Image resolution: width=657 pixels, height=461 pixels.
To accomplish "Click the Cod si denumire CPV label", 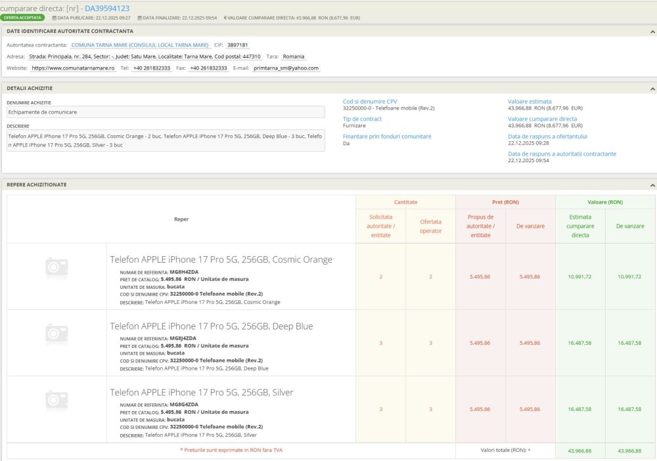I will tap(370, 102).
